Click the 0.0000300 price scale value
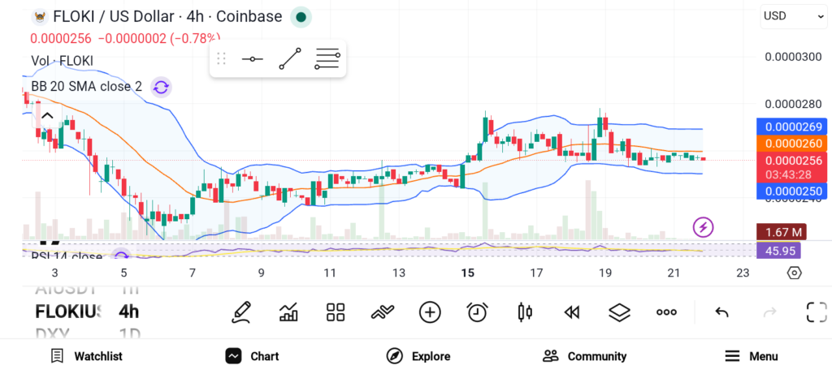Screen dimensions: 832x374 tap(793, 57)
